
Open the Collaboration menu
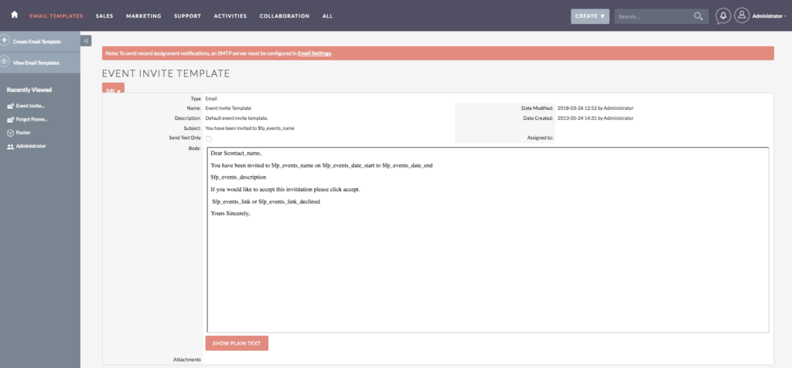point(284,15)
